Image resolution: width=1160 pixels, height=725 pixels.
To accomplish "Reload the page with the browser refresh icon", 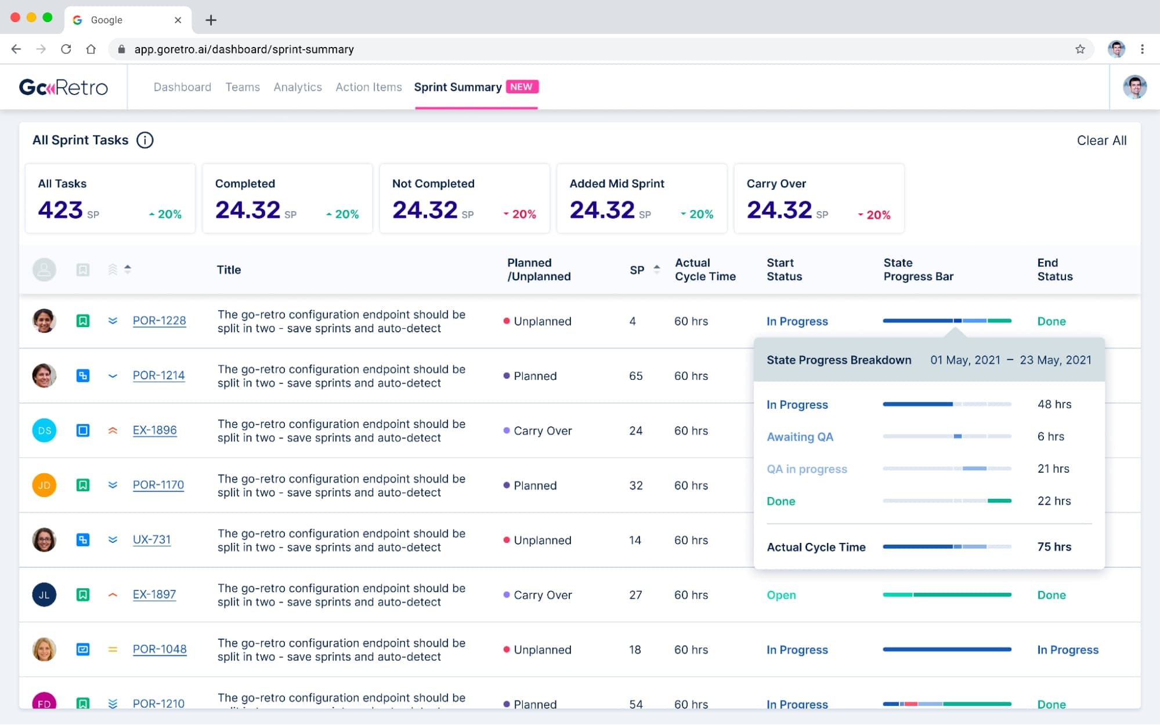I will click(x=66, y=49).
